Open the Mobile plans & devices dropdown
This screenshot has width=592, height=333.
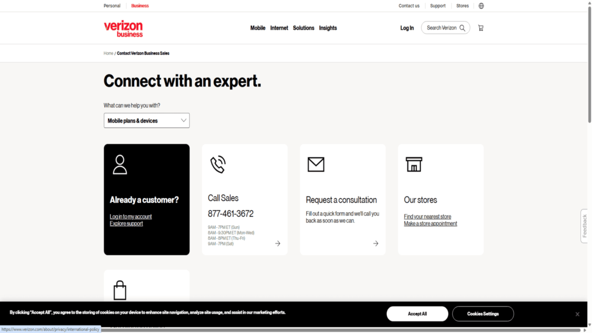pyautogui.click(x=146, y=120)
